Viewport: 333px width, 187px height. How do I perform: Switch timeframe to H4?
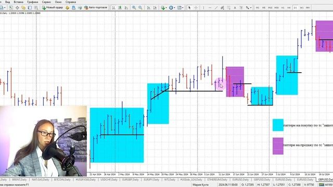[289, 8]
